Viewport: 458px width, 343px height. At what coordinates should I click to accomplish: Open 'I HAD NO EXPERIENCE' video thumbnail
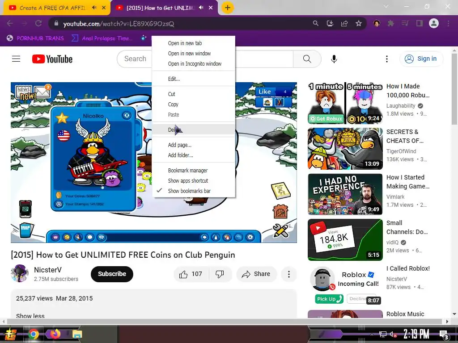coord(345,194)
